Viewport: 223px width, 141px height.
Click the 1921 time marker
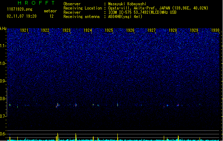24,30
